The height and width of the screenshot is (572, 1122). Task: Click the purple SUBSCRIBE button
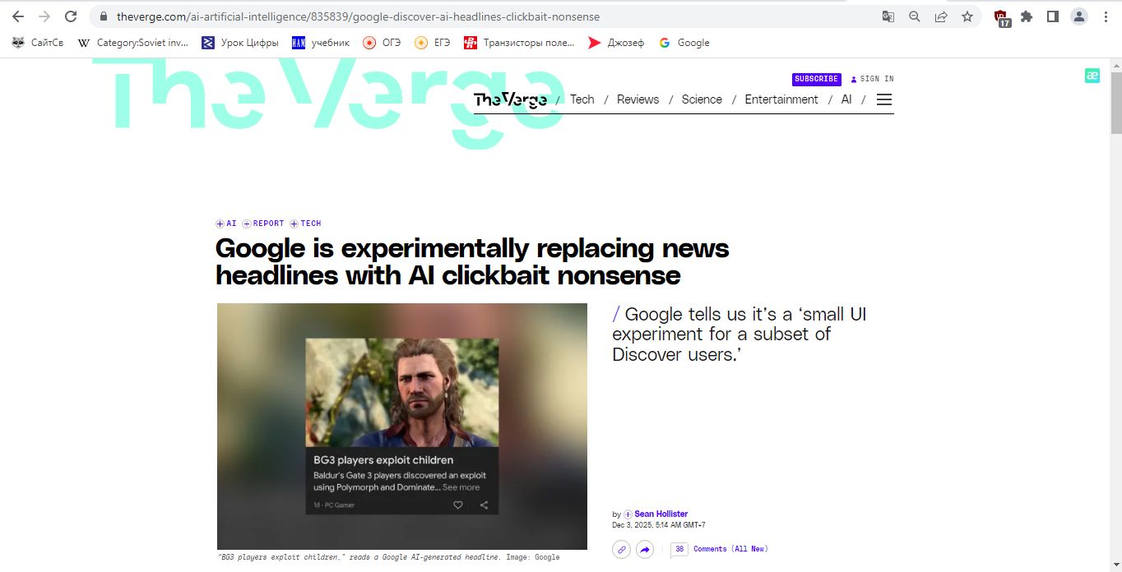[x=816, y=79]
